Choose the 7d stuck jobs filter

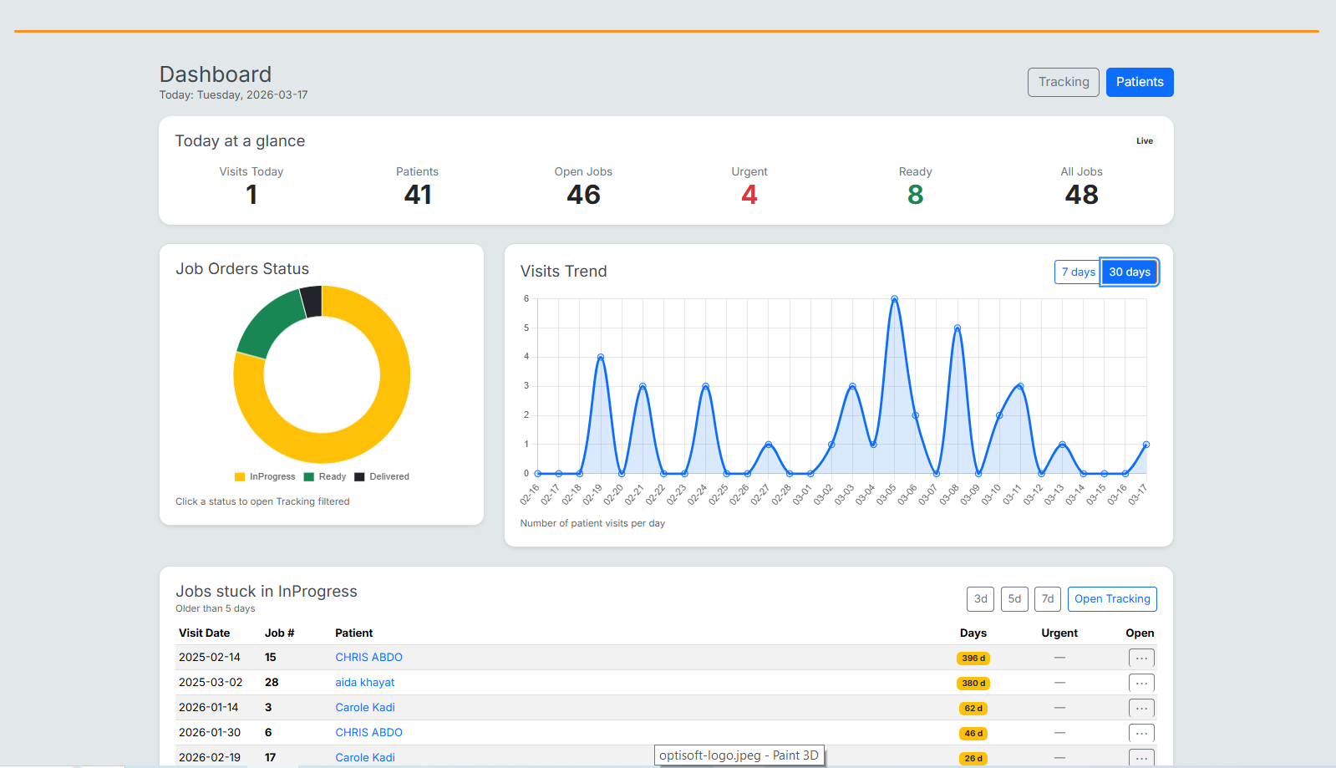[x=1047, y=599]
